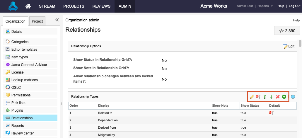The width and height of the screenshot is (302, 138).
Task: Open the REVIEWS section
Action: [101, 6]
